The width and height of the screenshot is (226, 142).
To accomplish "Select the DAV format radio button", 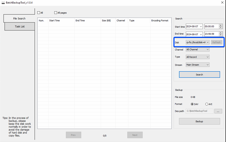I will click(x=192, y=104).
